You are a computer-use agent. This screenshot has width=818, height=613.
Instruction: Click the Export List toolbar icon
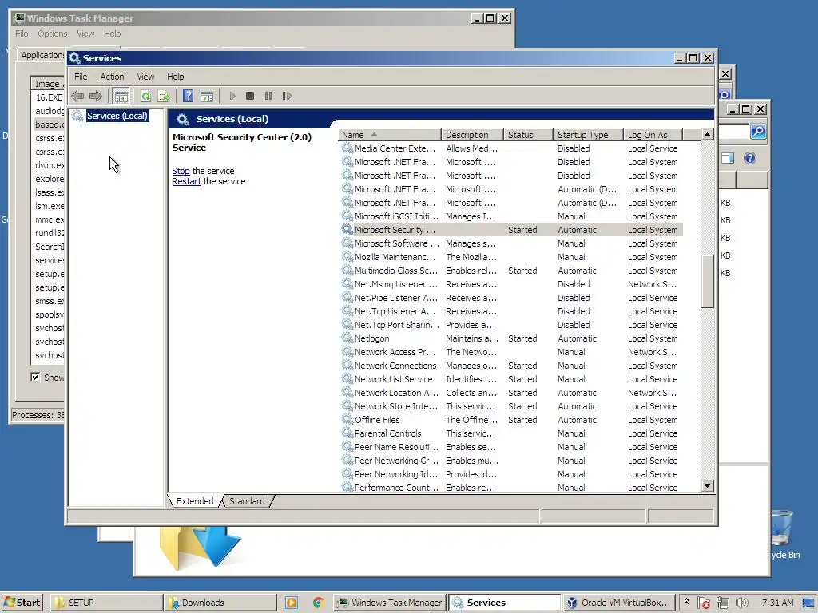164,96
